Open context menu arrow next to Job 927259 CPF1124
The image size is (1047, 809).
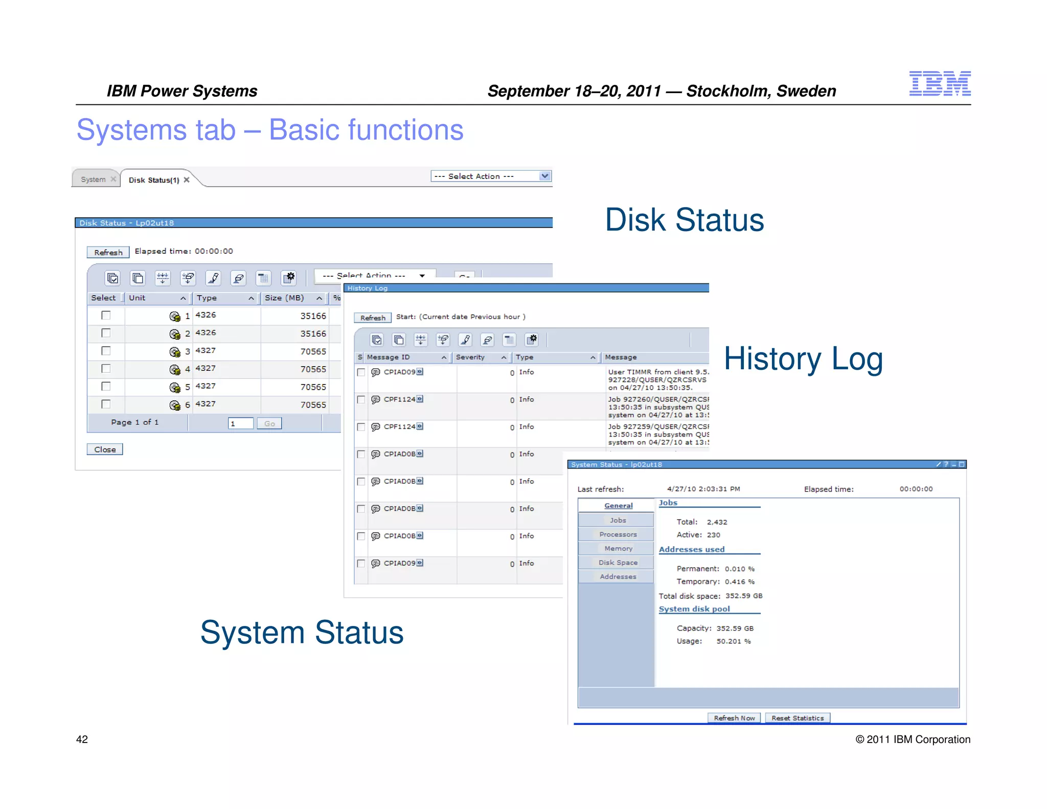tap(420, 426)
